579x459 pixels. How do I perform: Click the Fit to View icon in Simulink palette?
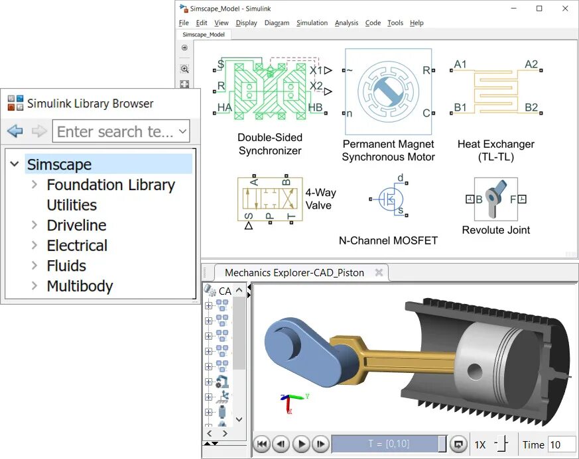click(184, 84)
